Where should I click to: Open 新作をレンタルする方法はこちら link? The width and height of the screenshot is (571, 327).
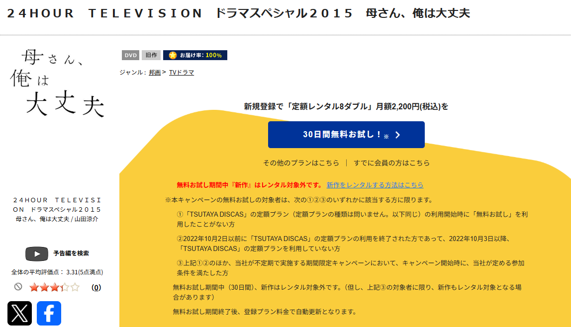(x=375, y=185)
